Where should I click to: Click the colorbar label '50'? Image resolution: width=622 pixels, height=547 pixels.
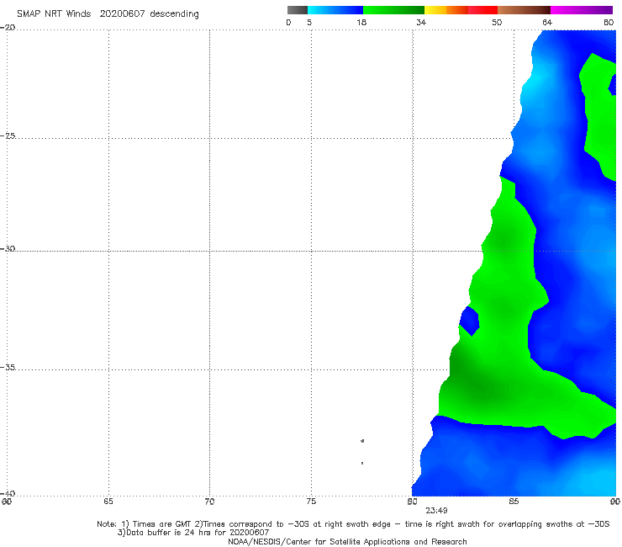(x=497, y=23)
